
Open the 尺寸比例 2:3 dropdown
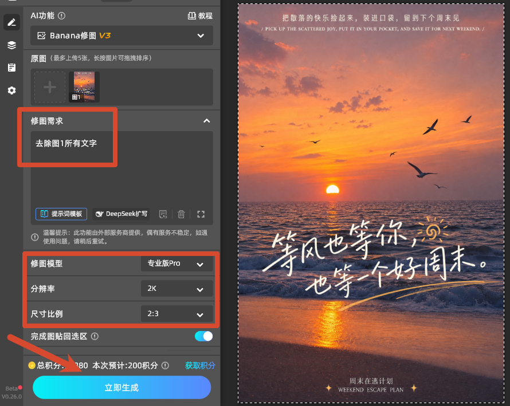177,314
